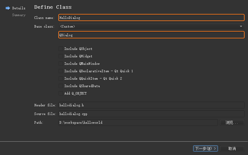
Task: Select the Summary wizard step
Action: (x=19, y=15)
